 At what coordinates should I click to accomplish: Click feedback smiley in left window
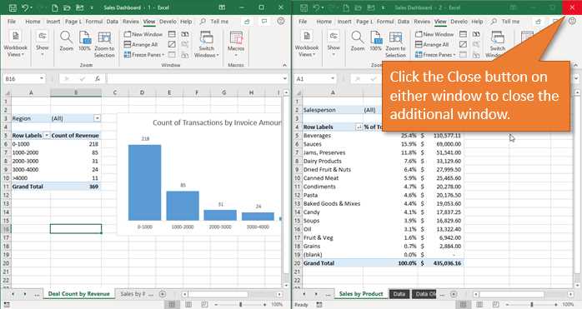(x=281, y=21)
